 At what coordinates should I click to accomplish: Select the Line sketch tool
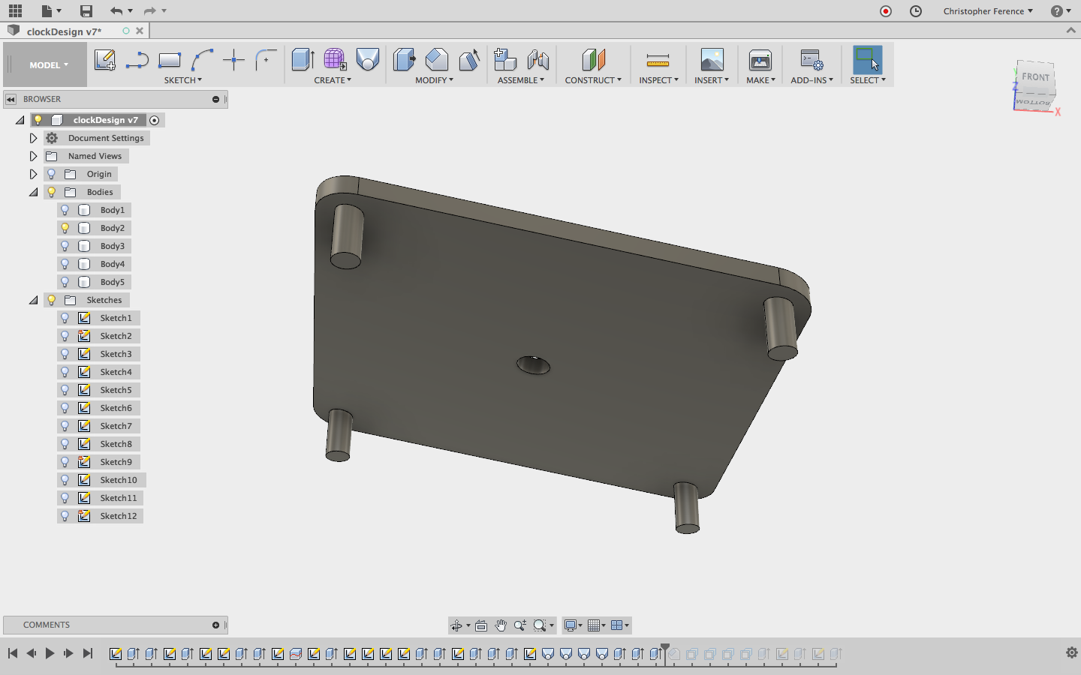click(137, 60)
